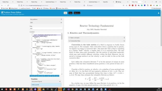Open a new browser tab
This screenshot has width=162, height=91.
145,2
